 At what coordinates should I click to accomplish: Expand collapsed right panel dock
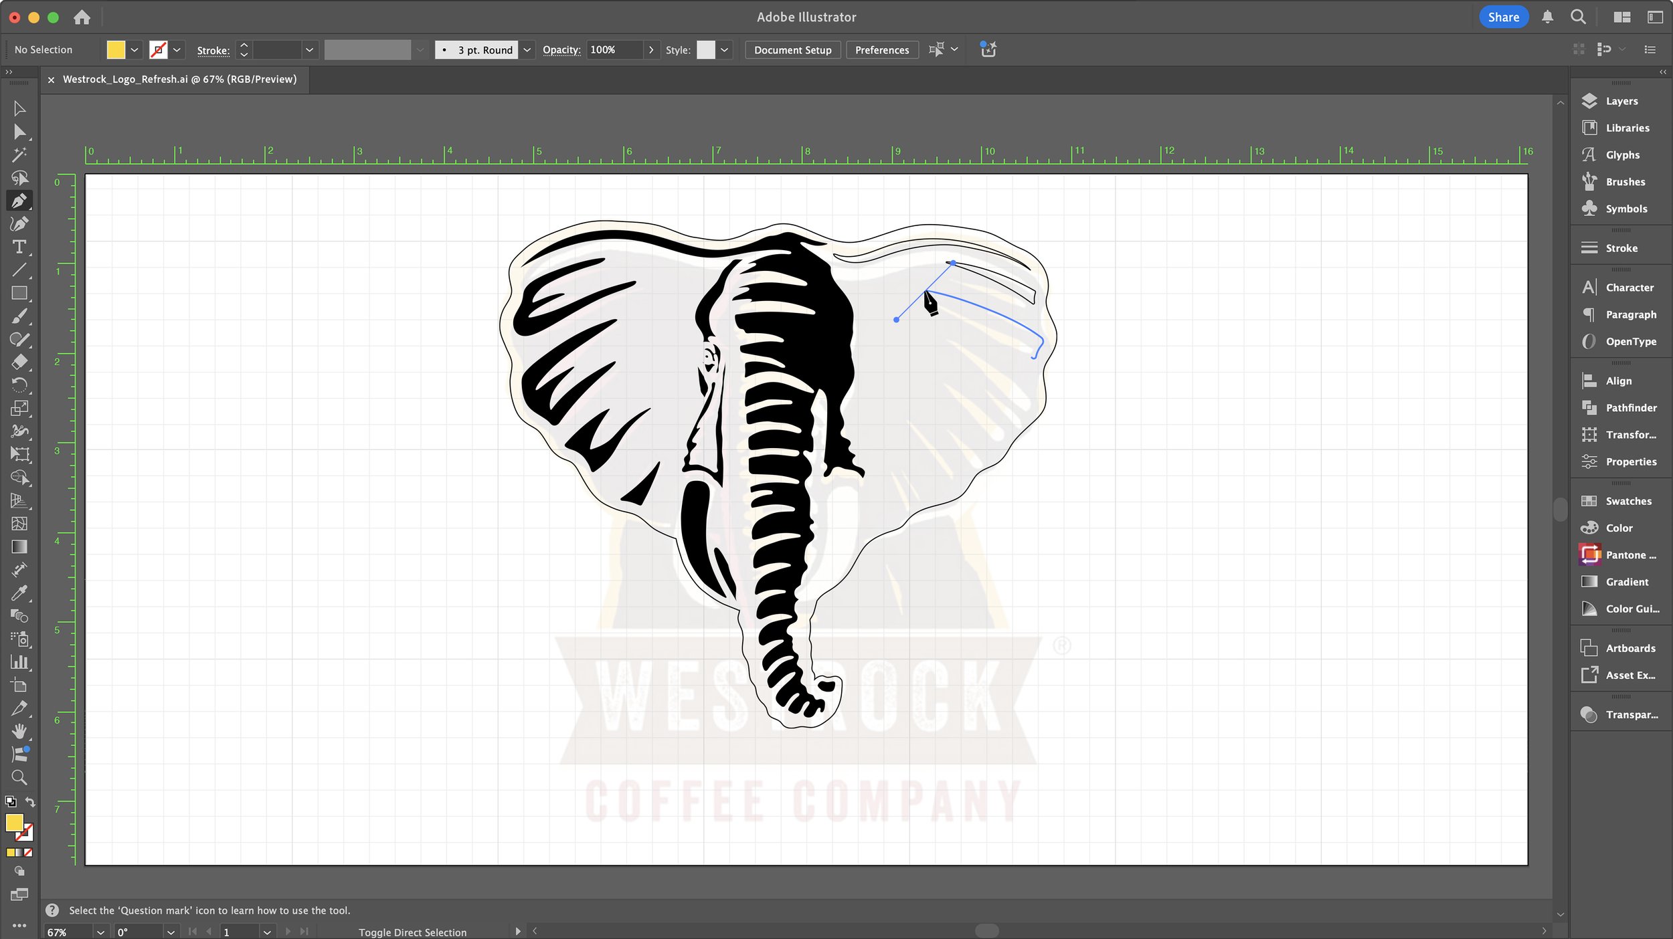tap(1662, 72)
